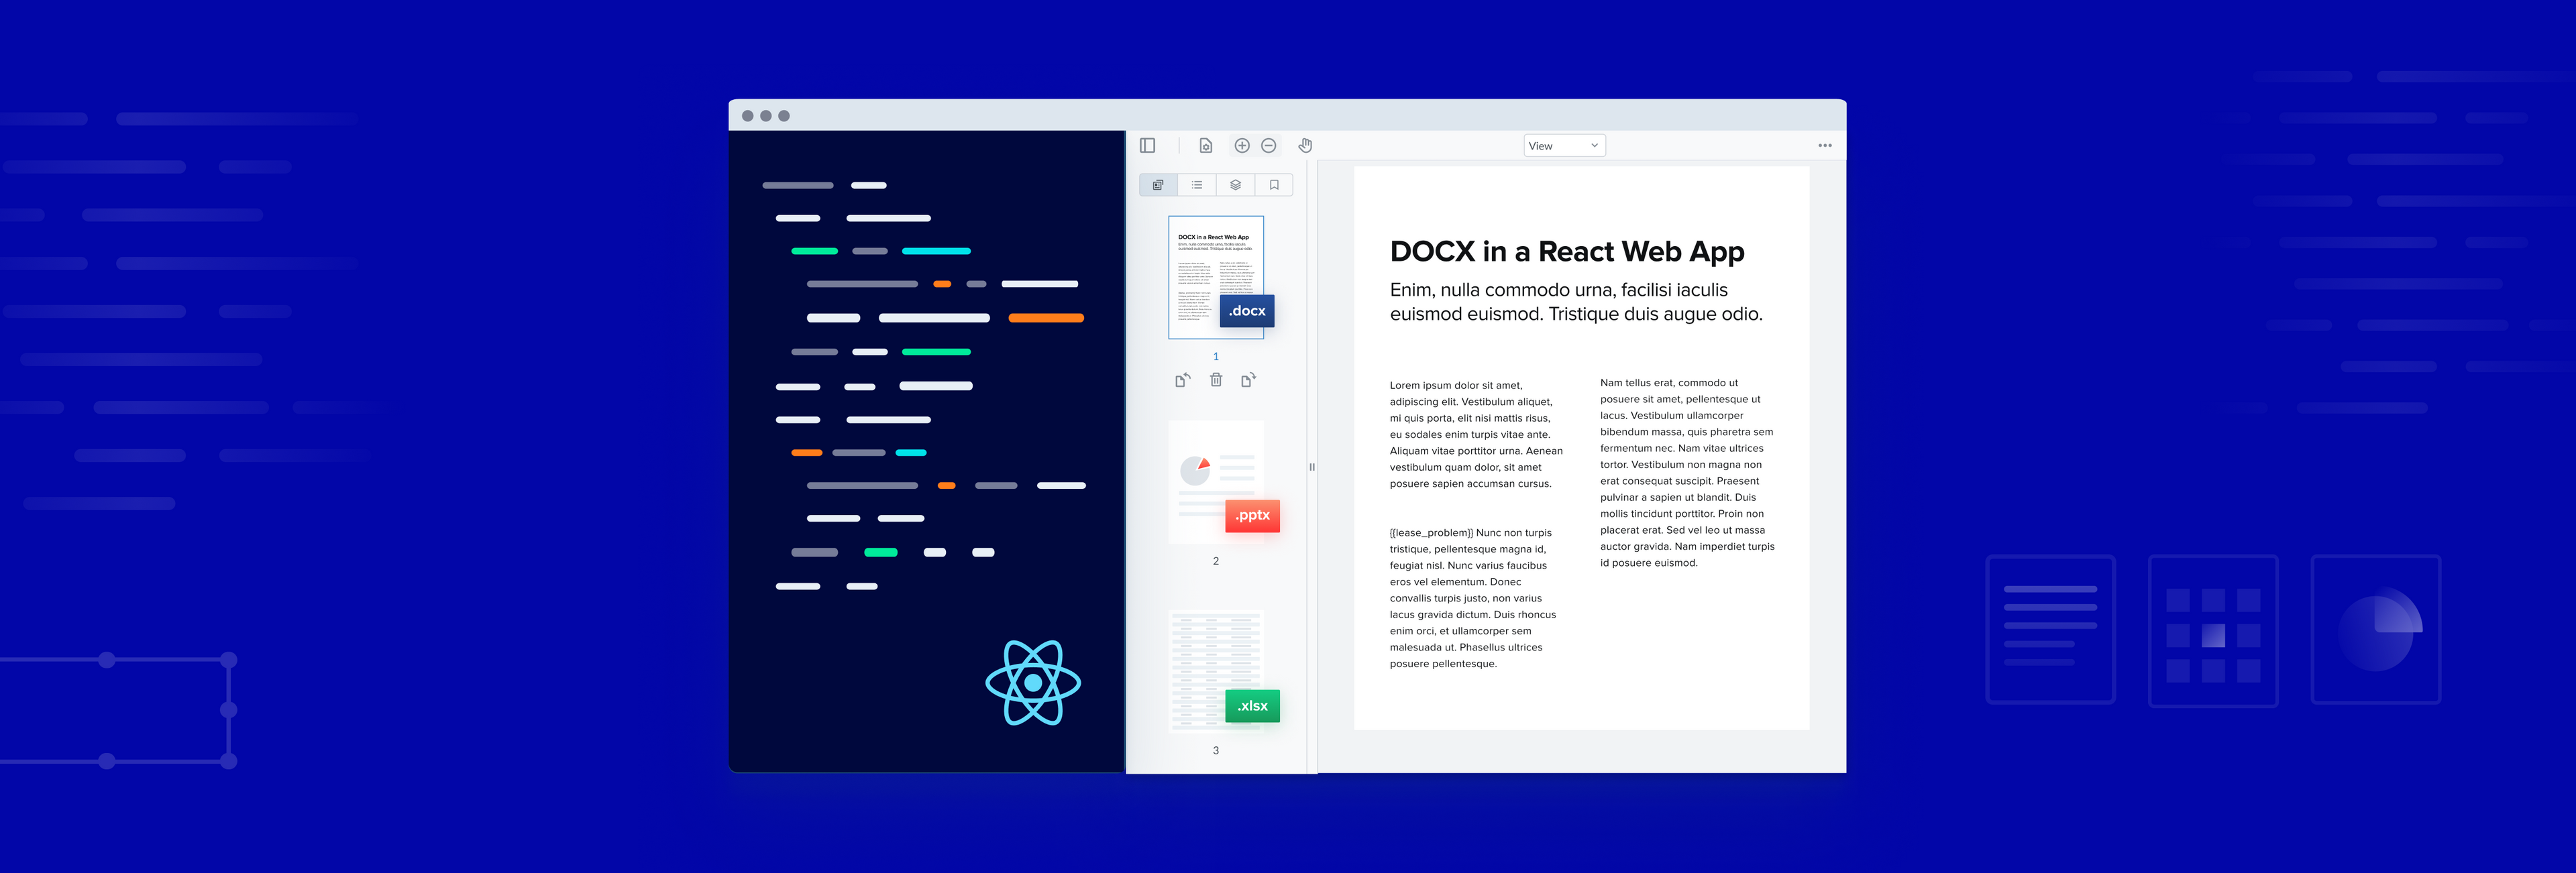Click the page number 3 label
This screenshot has width=2576, height=873.
1216,750
